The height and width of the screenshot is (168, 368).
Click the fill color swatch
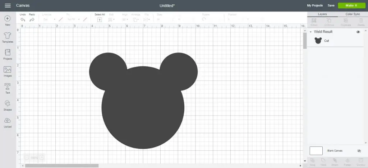(85, 19)
